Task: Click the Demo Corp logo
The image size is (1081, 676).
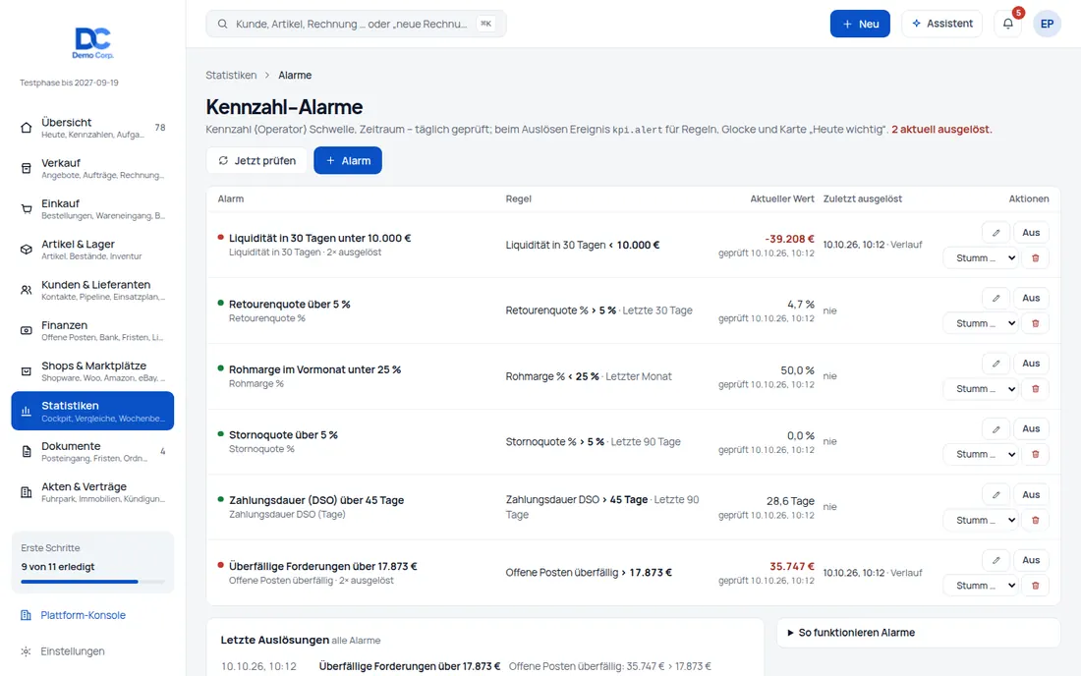Action: pyautogui.click(x=93, y=42)
